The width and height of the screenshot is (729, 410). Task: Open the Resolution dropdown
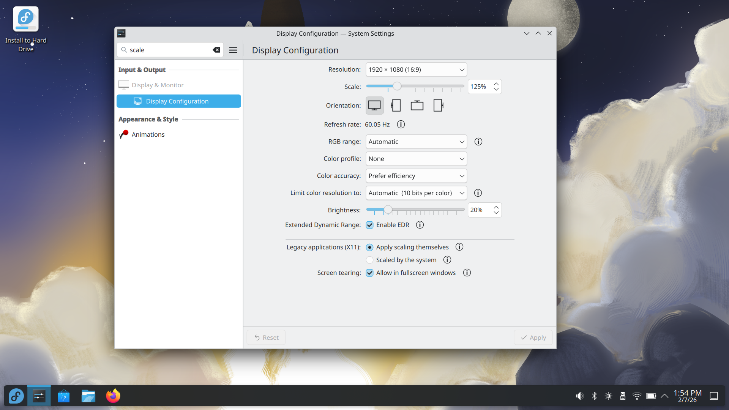[416, 69]
